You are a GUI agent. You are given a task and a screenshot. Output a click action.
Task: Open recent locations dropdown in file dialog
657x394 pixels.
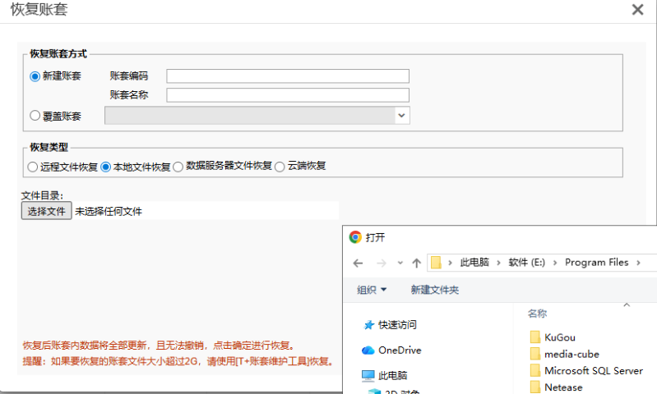pos(400,263)
